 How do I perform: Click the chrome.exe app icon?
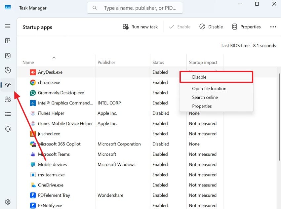(x=33, y=82)
